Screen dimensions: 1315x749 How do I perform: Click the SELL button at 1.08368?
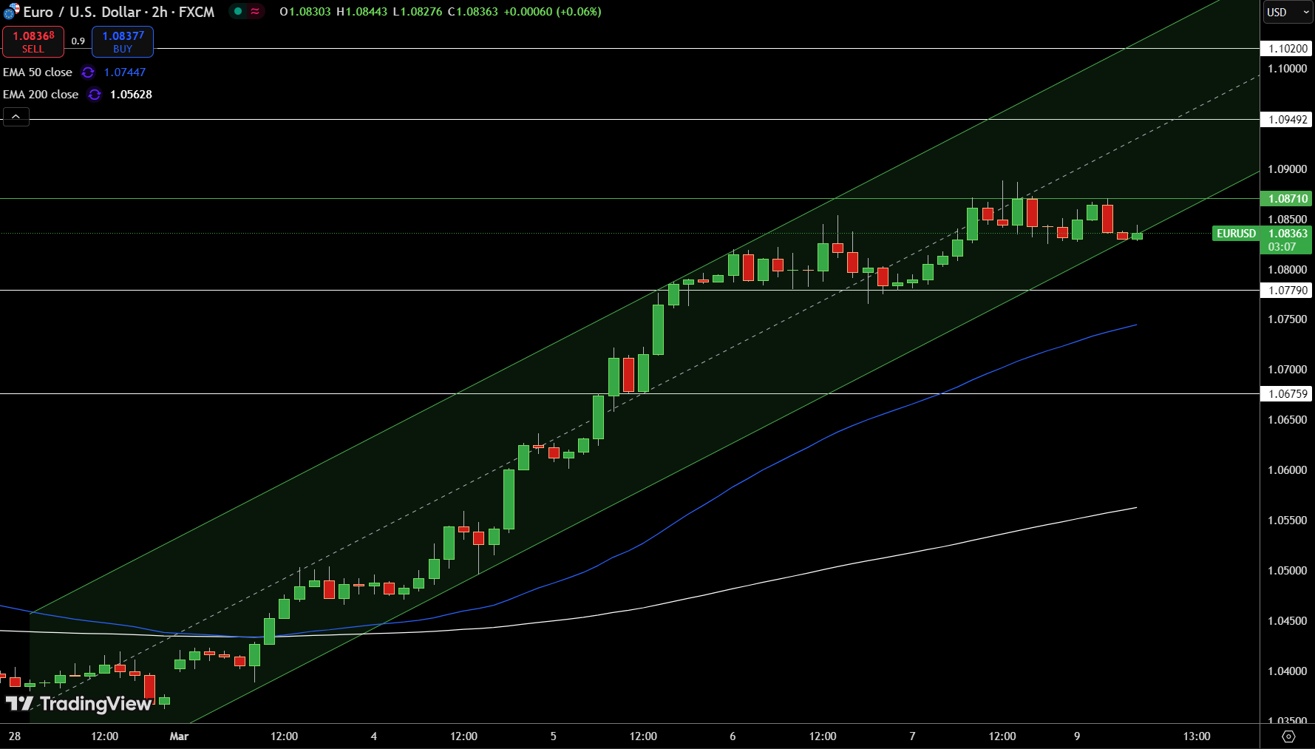coord(33,41)
